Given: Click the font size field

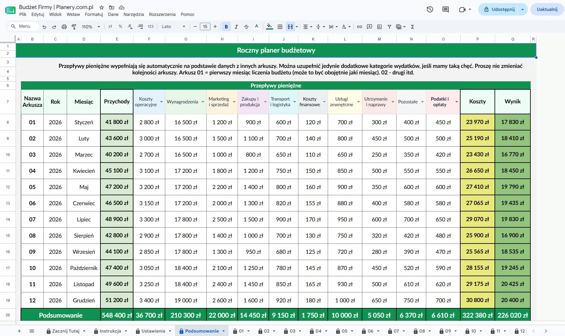Looking at the screenshot, I should 205,27.
